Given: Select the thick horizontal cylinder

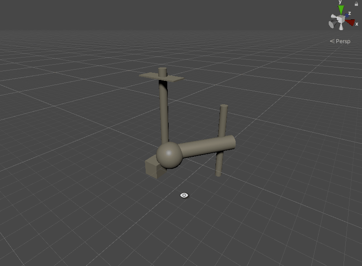Looking at the screenshot, I should [x=206, y=147].
